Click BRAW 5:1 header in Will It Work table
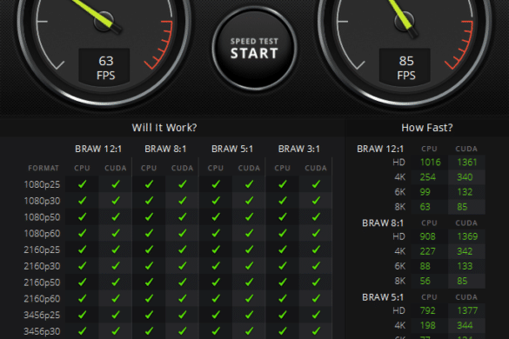 232,149
